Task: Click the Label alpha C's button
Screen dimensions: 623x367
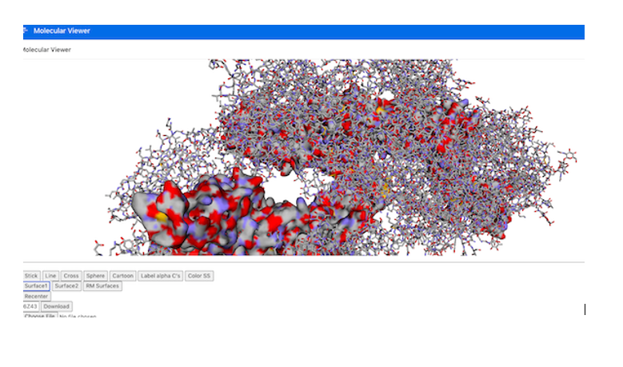Action: 161,276
